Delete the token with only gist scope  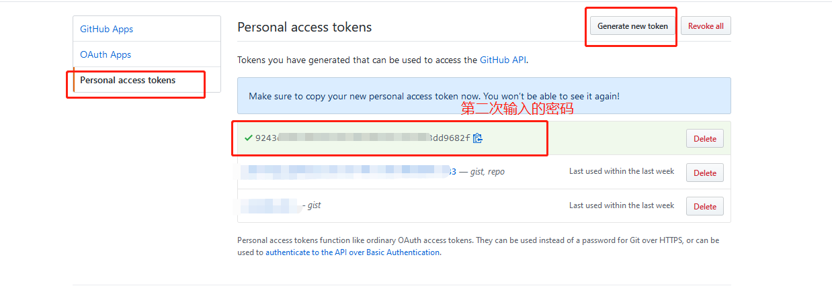[x=705, y=206]
